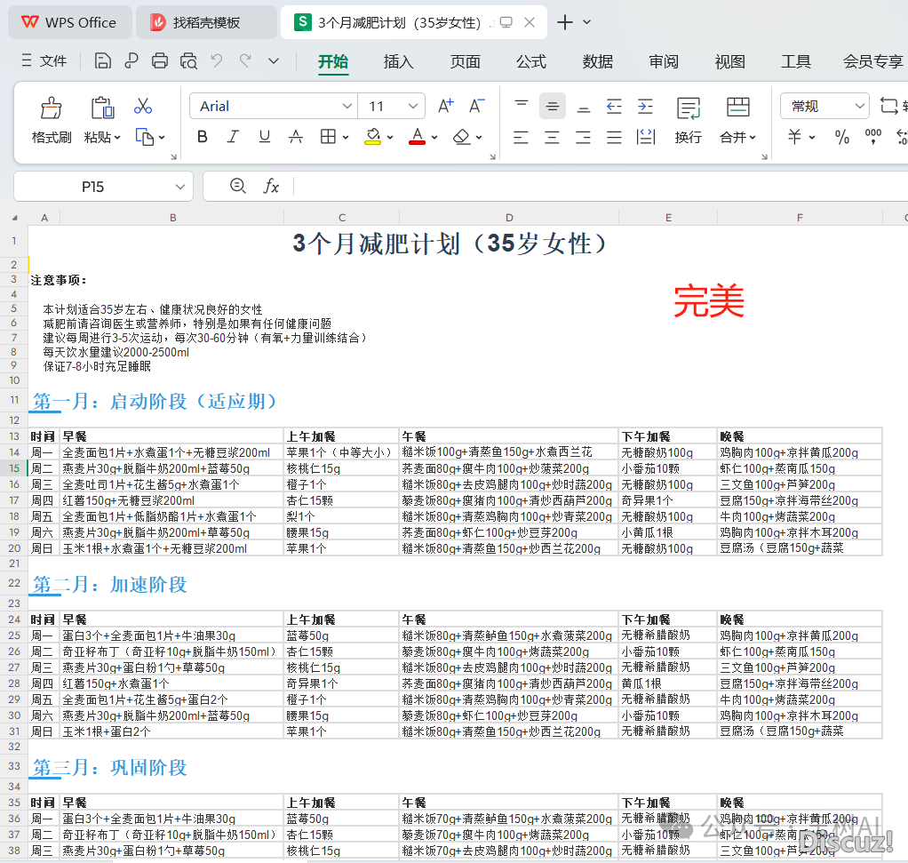Switch to the 数据 tab
Screen dimensions: 908x863
(x=598, y=61)
